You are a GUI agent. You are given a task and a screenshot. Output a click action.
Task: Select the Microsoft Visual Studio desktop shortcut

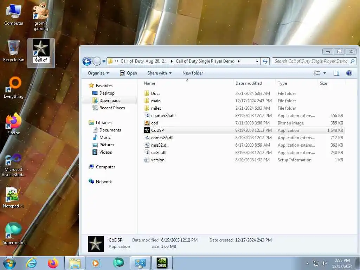click(x=14, y=165)
